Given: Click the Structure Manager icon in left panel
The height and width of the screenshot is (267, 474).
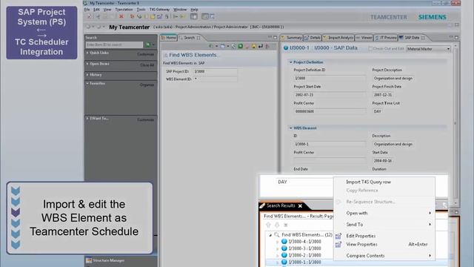Looking at the screenshot, I should pyautogui.click(x=89, y=260).
